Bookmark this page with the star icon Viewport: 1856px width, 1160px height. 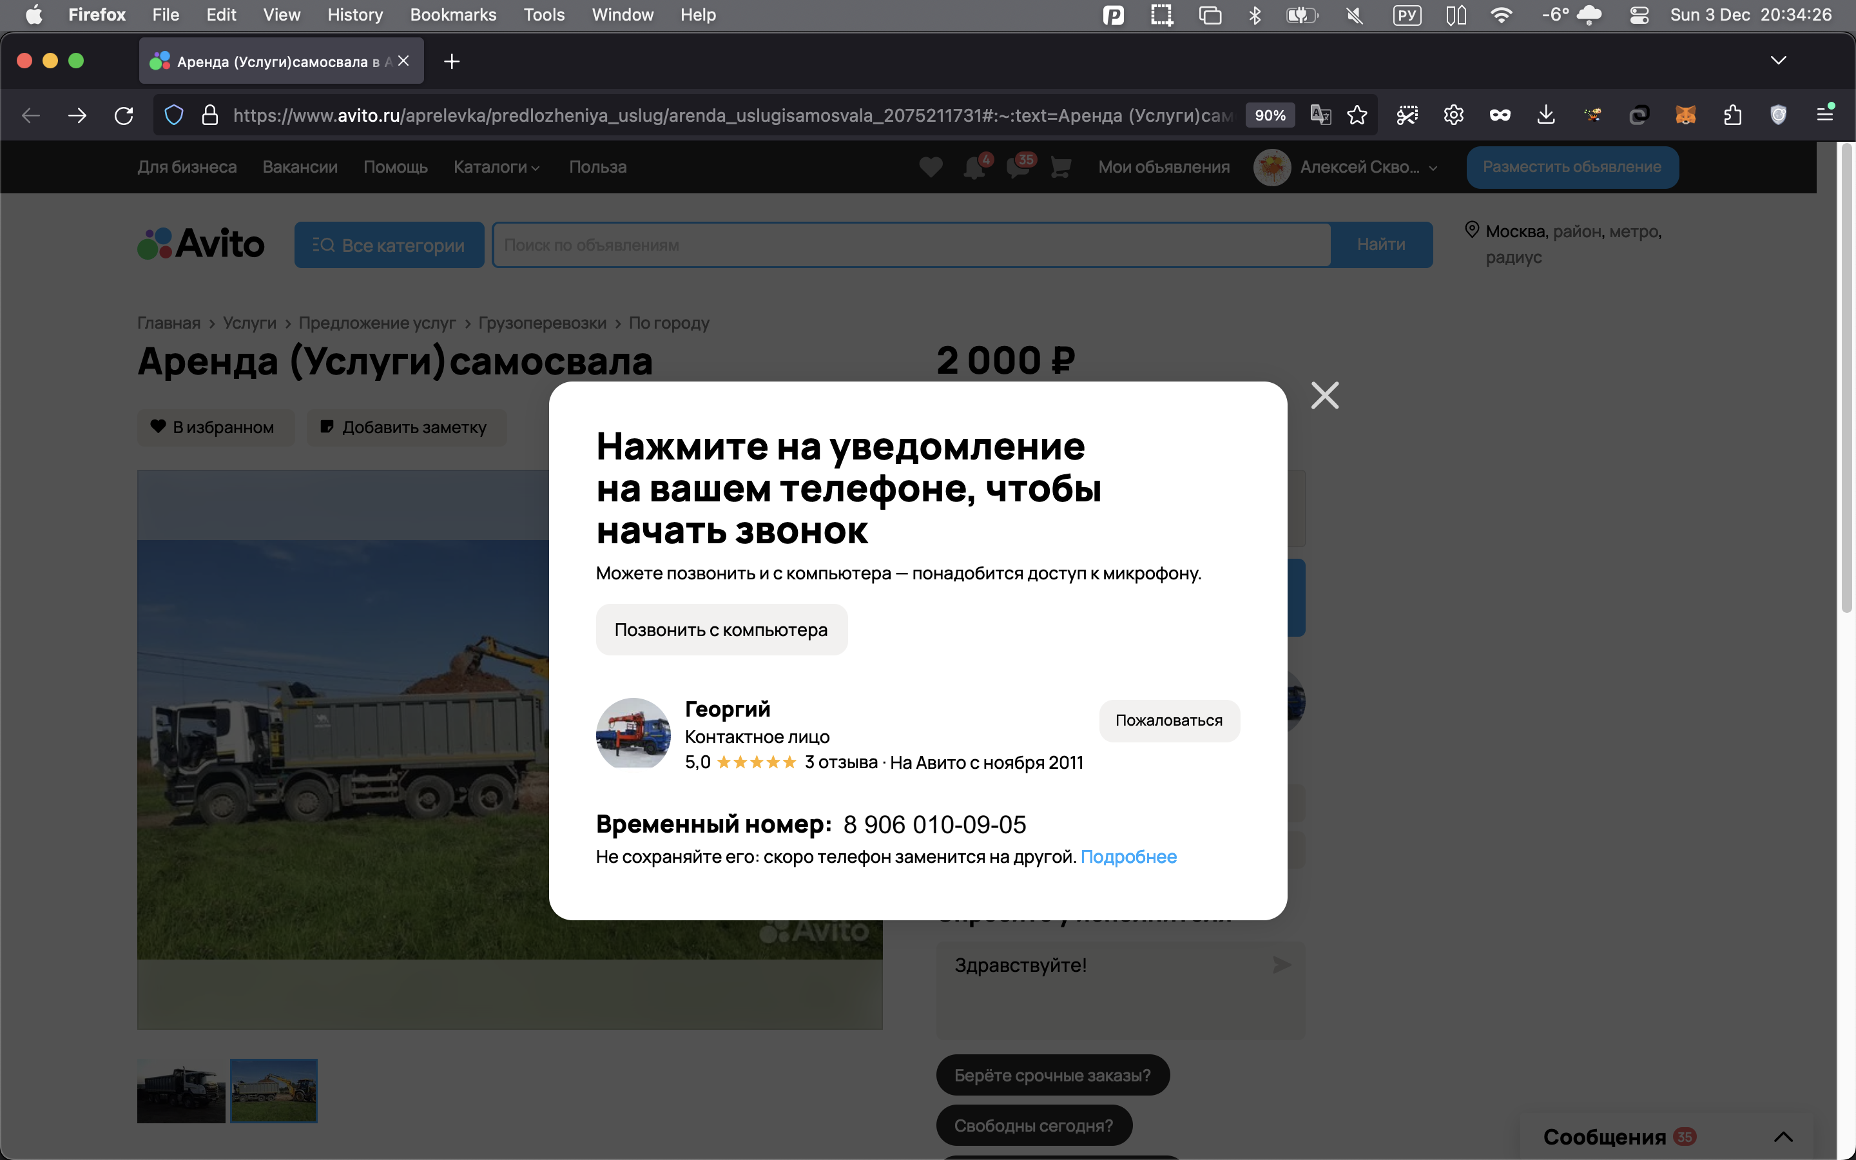(x=1357, y=115)
